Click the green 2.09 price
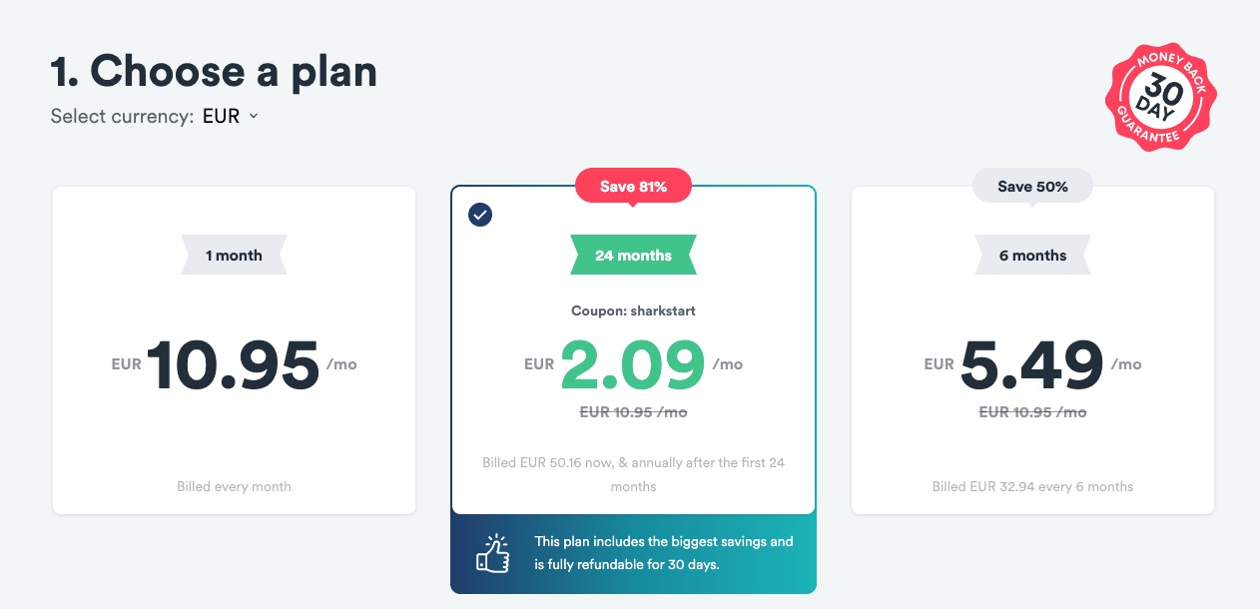The height and width of the screenshot is (609, 1260). 633,364
